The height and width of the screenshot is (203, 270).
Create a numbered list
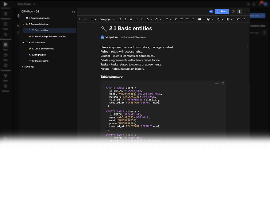[x=176, y=19]
